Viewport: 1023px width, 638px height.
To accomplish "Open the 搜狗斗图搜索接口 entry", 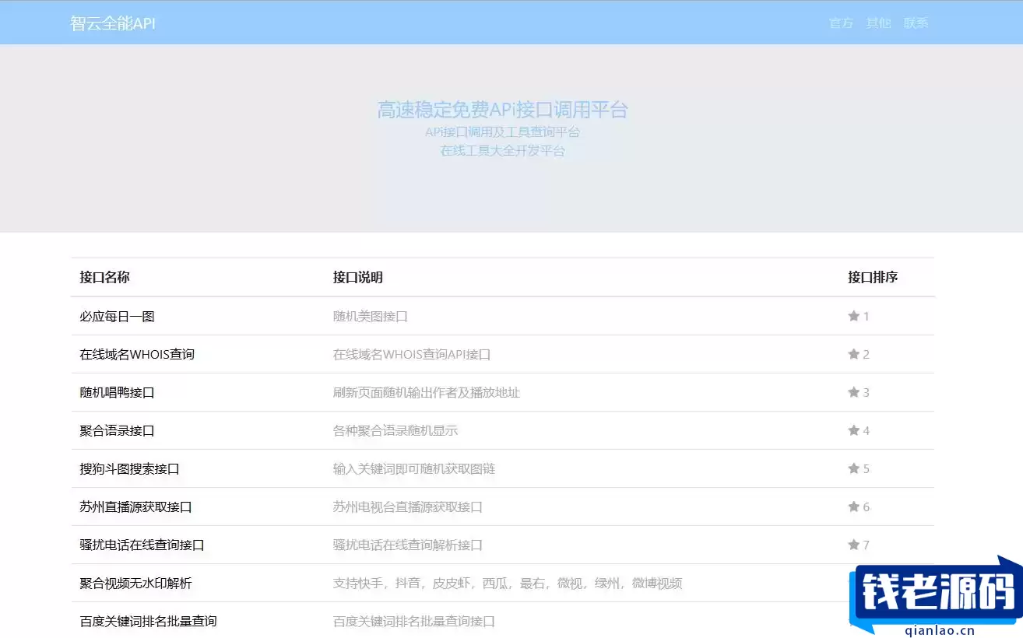I will 129,469.
